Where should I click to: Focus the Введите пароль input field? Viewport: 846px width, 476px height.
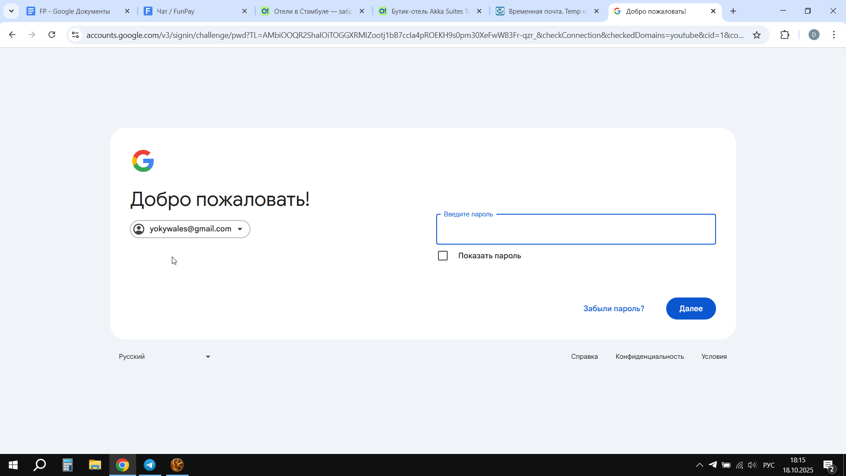coord(575,230)
